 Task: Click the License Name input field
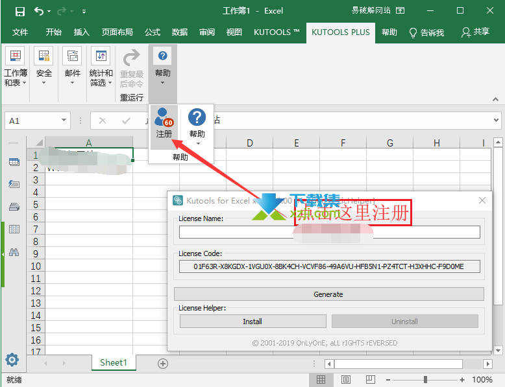(x=330, y=232)
